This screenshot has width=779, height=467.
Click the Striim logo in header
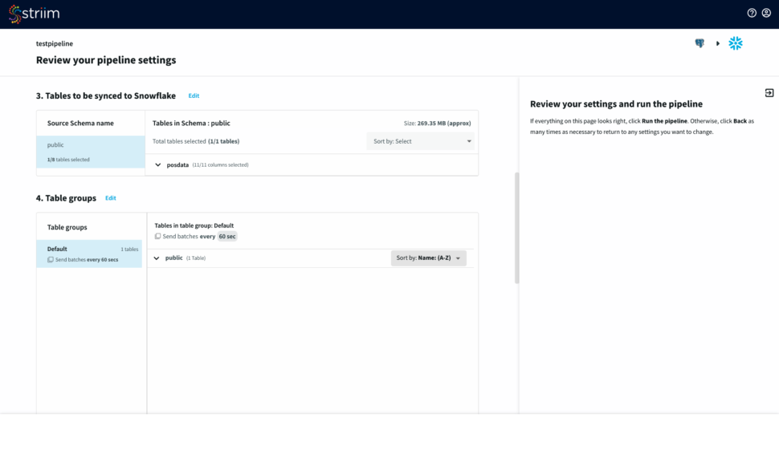tap(35, 14)
